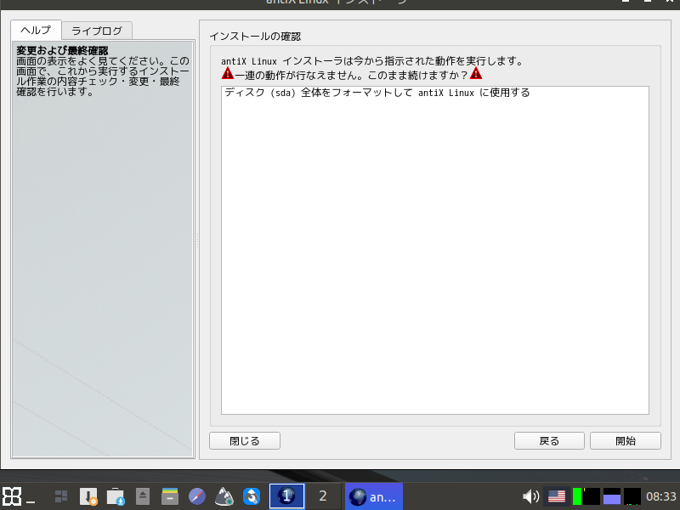Click the eject drive icon in the taskbar
Viewport: 680px width, 510px height.
tap(143, 496)
